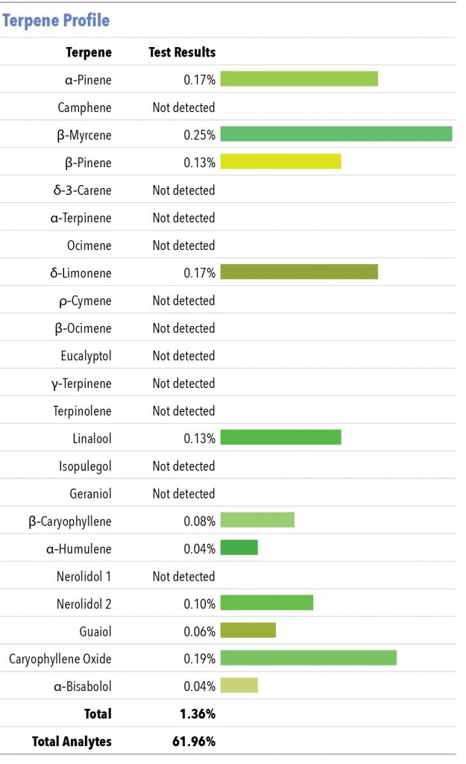
Task: Click the small α-Humulene bar
Action: [x=239, y=548]
